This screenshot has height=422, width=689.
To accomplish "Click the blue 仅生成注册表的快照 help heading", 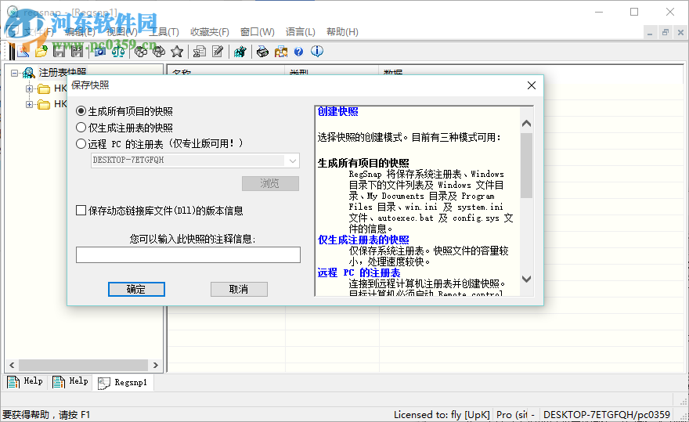I will (x=363, y=240).
